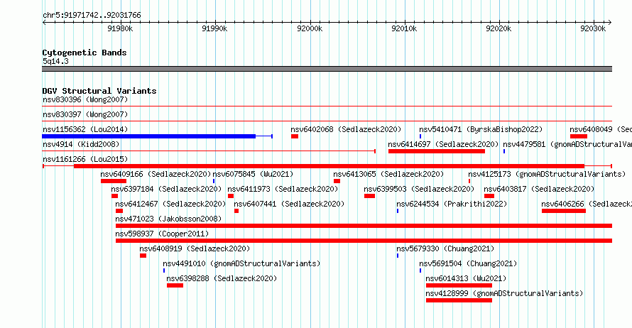Select the nsv1156362 (Lou2014) label
The width and height of the screenshot is (632, 328).
[x=85, y=129]
